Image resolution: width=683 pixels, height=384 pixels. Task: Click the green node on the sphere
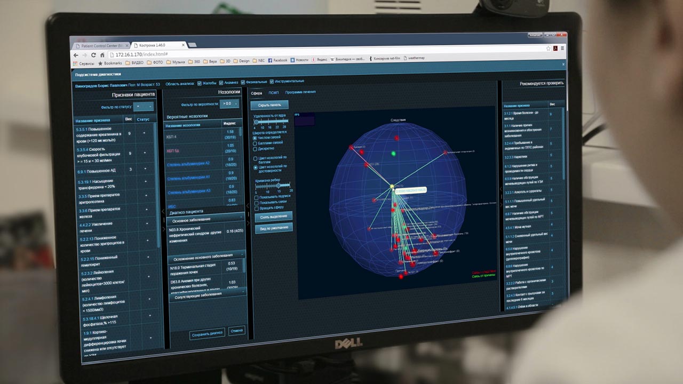point(393,154)
